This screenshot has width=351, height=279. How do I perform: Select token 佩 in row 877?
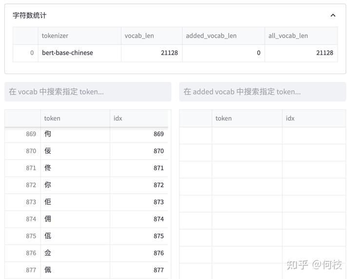(x=75, y=270)
